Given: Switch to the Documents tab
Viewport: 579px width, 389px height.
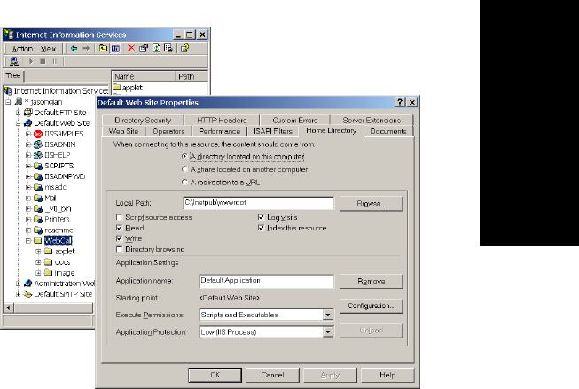Looking at the screenshot, I should click(x=388, y=131).
